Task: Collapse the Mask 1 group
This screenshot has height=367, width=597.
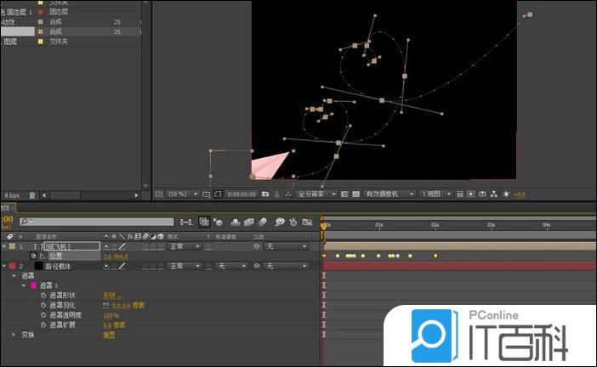Action: 23,285
